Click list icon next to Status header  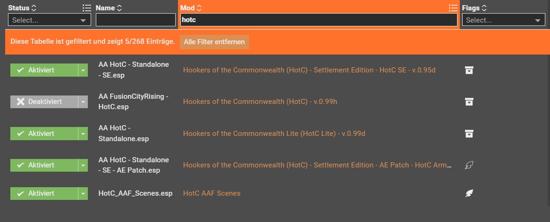[86, 8]
